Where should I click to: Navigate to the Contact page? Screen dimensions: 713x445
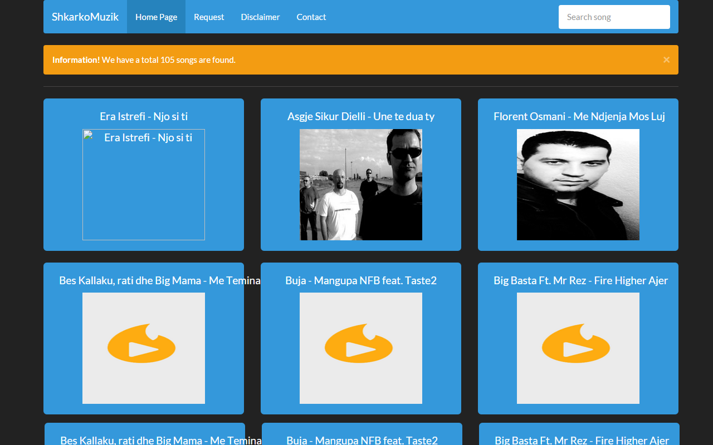pyautogui.click(x=311, y=17)
